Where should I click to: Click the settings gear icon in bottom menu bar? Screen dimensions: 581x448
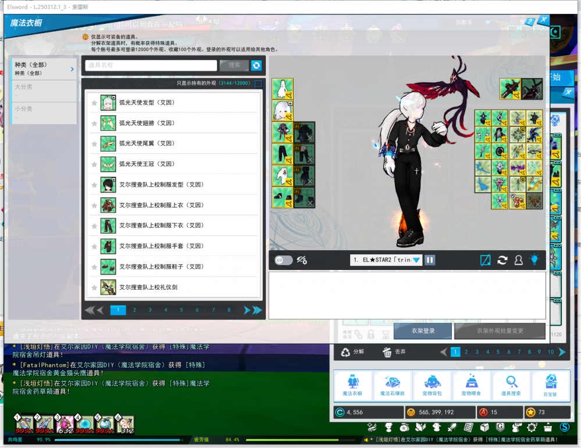click(532, 428)
